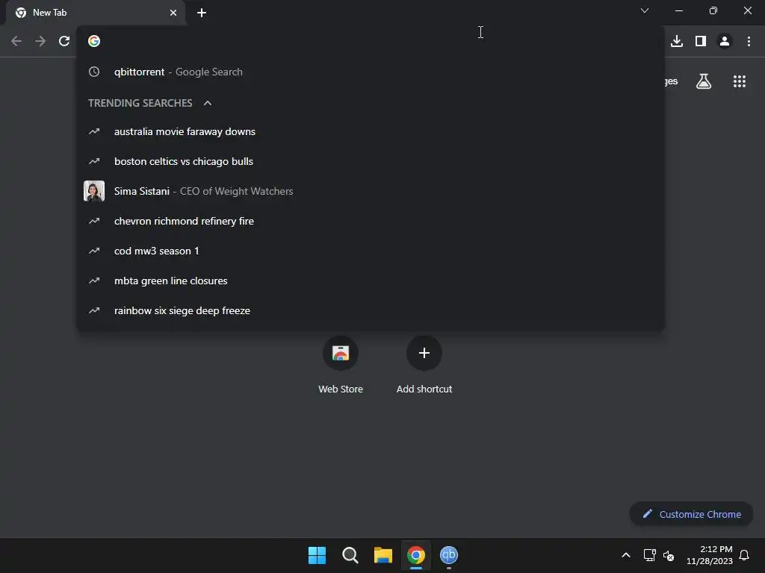Image resolution: width=765 pixels, height=573 pixels.
Task: Click the Chrome taskbar icon
Action: (x=416, y=555)
